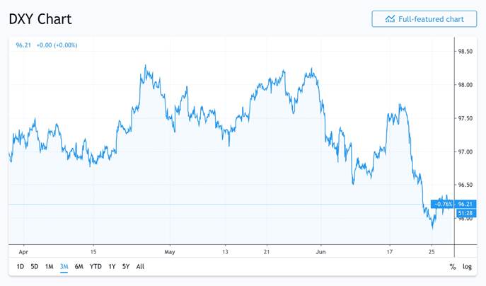Click the -0.76% change label
This screenshot has width=486, height=286.
tap(444, 204)
